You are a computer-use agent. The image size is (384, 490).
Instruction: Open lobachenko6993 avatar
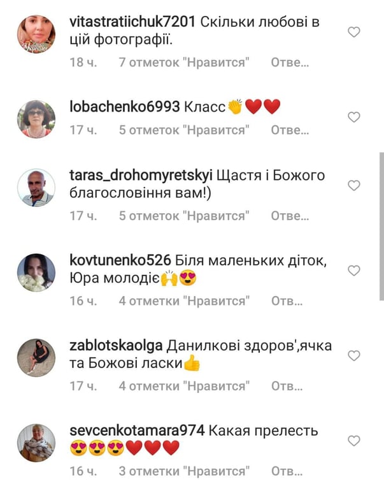36,119
